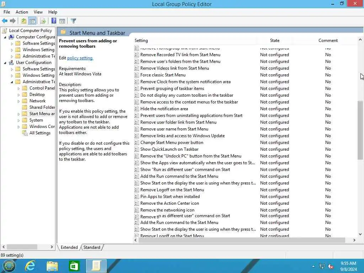Viewport: 364px width, 273px height.
Task: Sort by the Comment column header
Action: tap(328, 41)
